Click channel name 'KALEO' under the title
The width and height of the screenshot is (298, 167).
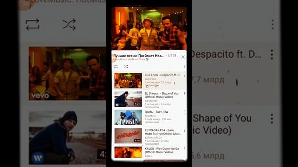149,156
